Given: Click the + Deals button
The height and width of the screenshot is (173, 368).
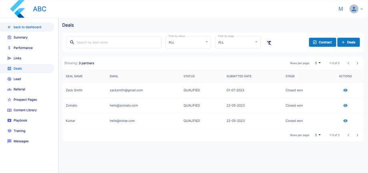Looking at the screenshot, I should pyautogui.click(x=348, y=42).
